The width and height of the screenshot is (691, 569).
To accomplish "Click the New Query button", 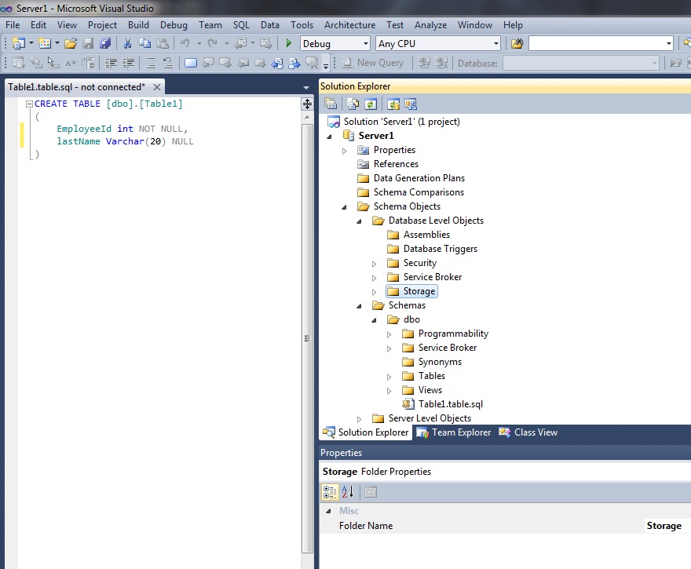I will point(373,63).
